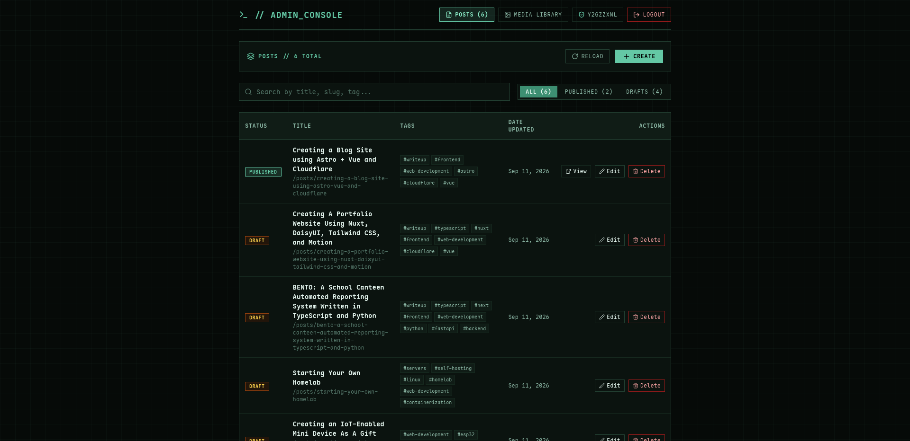Click the terminal prompt icon beside ADMIN_CONSOLE
The image size is (910, 441).
coord(244,15)
